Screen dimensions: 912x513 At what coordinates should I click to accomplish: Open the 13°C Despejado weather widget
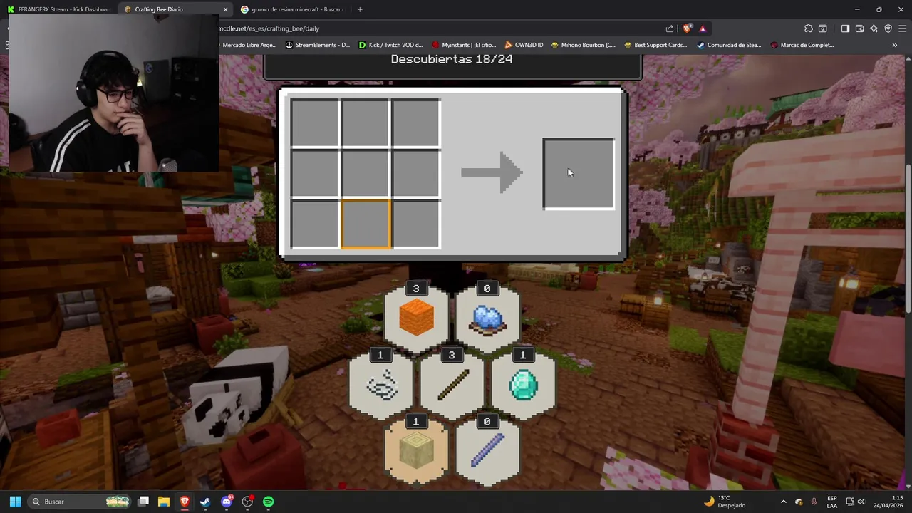724,502
